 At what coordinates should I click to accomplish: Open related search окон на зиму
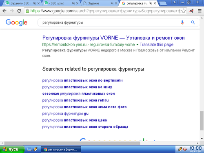click(x=77, y=87)
